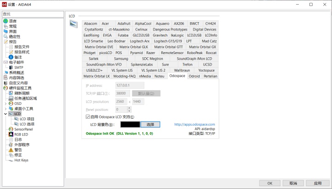Click the 常规 settings icon in the tree
Viewport: 332px width, 189px height.
tap(6, 26)
